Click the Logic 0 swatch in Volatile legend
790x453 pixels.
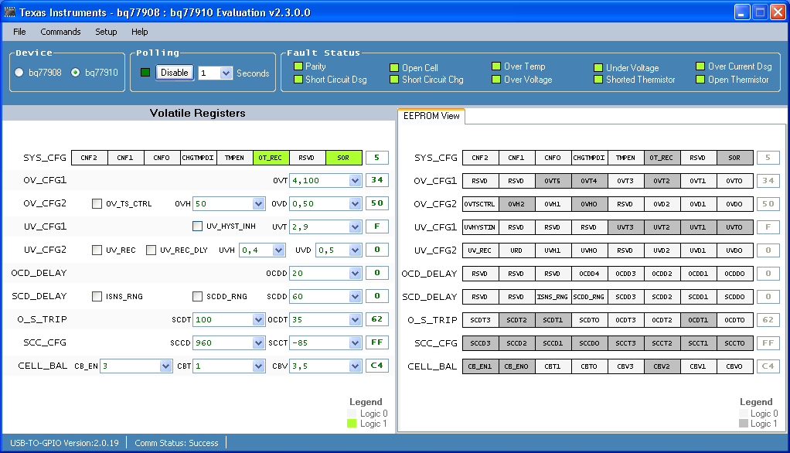point(352,414)
